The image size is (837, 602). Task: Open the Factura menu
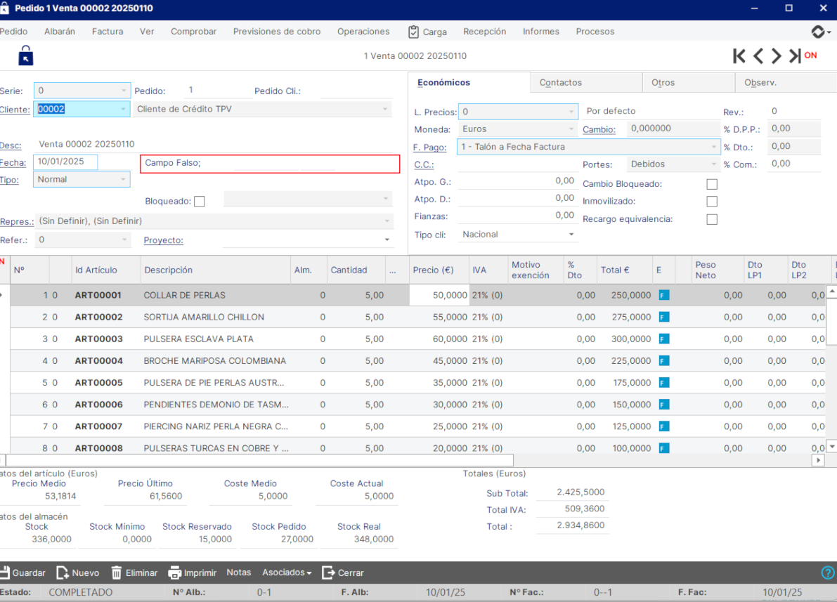click(108, 32)
